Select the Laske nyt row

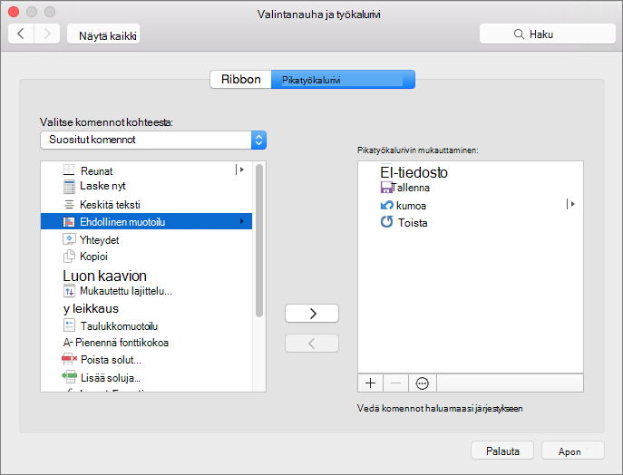tap(146, 186)
